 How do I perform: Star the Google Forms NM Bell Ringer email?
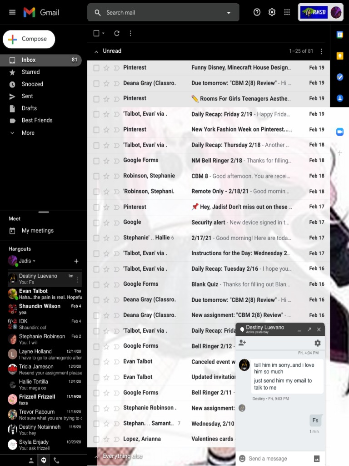click(x=106, y=161)
